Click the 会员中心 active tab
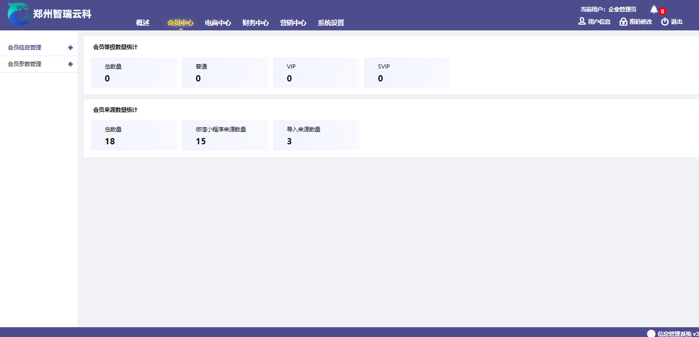Image resolution: width=699 pixels, height=337 pixels. point(180,23)
